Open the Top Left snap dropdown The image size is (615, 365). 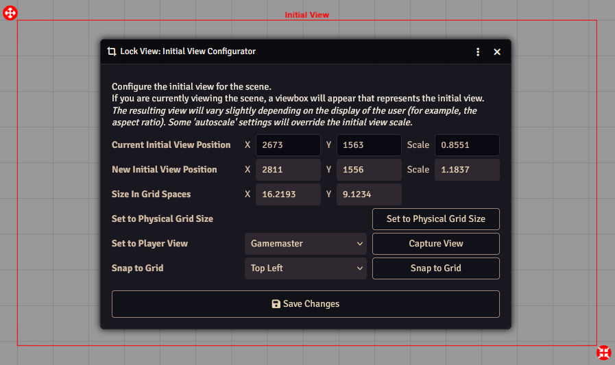click(x=305, y=268)
